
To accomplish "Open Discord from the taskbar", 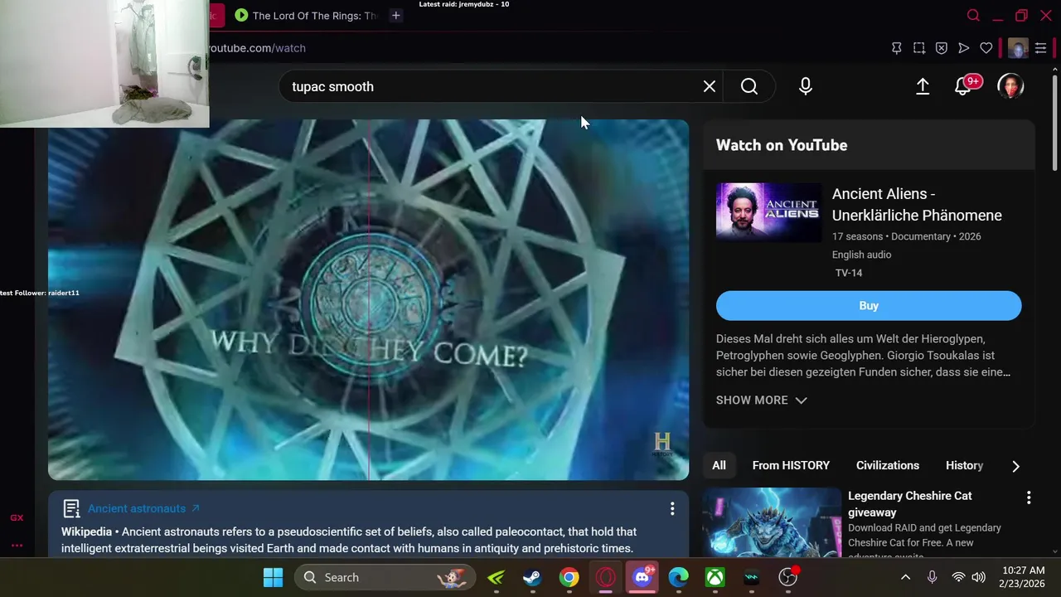I will click(x=642, y=577).
